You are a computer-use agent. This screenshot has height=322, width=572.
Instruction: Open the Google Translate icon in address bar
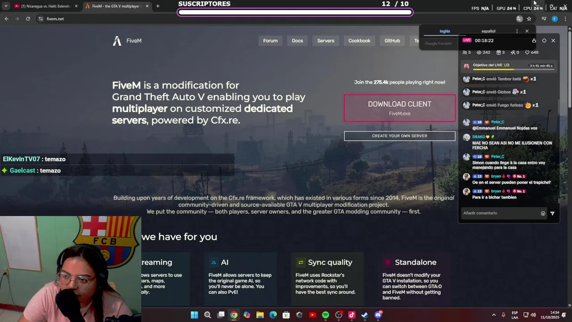(x=519, y=19)
